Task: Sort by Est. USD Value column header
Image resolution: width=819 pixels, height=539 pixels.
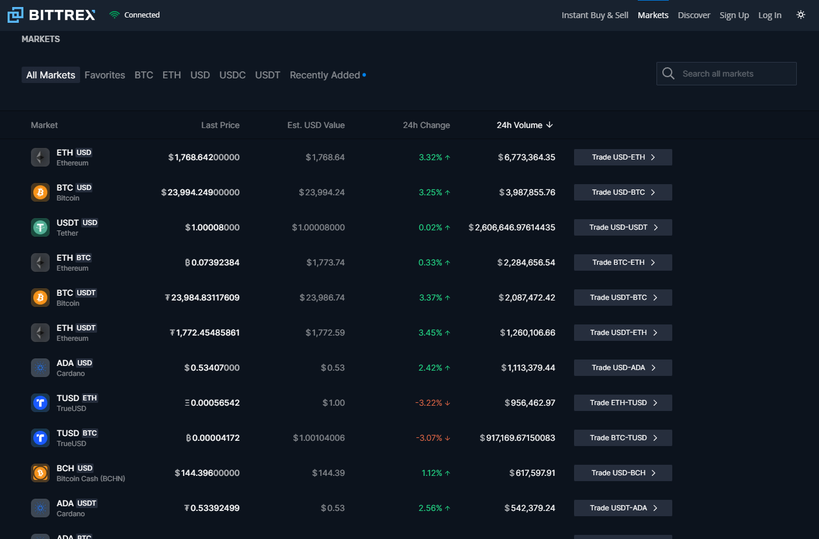Action: [316, 125]
